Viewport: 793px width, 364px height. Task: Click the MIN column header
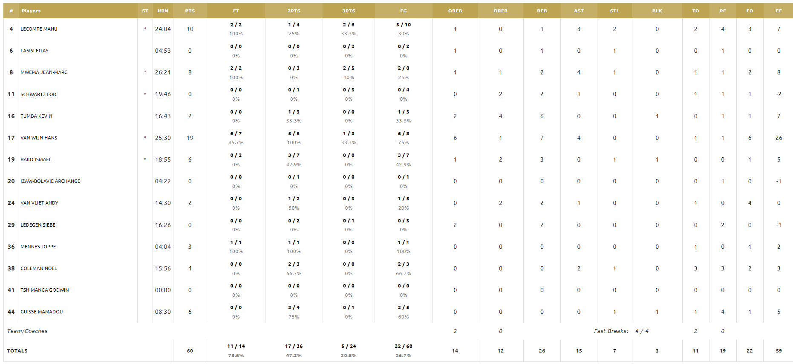click(x=163, y=11)
